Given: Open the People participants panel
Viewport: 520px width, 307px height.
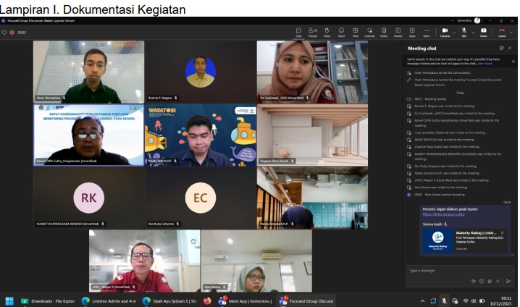Looking at the screenshot, I should (313, 32).
